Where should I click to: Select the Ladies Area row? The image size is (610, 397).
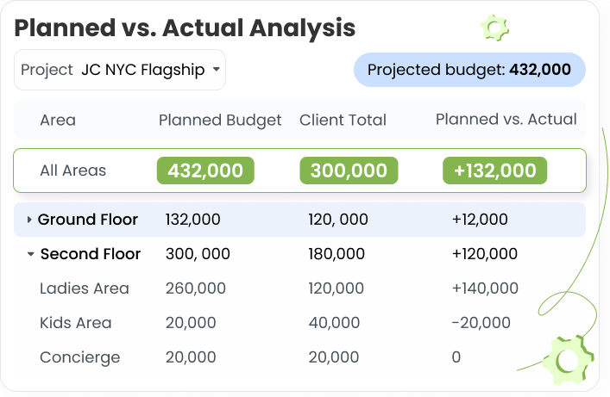coord(299,288)
